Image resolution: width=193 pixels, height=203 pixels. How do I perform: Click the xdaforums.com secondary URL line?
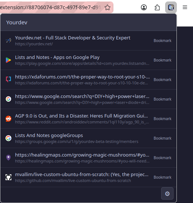[x=81, y=83]
